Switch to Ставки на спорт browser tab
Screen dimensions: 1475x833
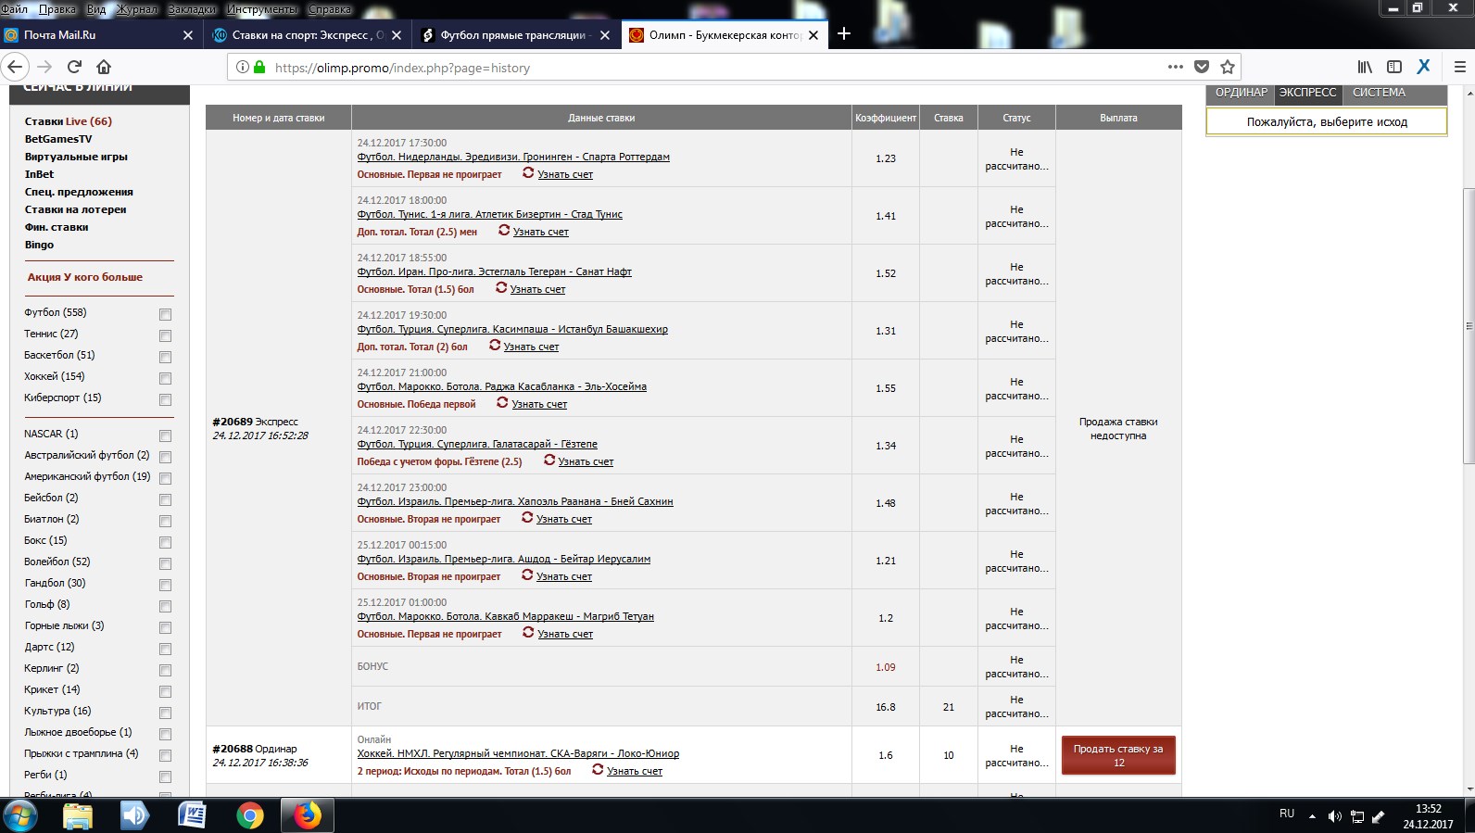tap(308, 35)
